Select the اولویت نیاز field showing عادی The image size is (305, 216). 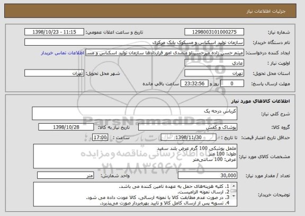click(x=214, y=63)
